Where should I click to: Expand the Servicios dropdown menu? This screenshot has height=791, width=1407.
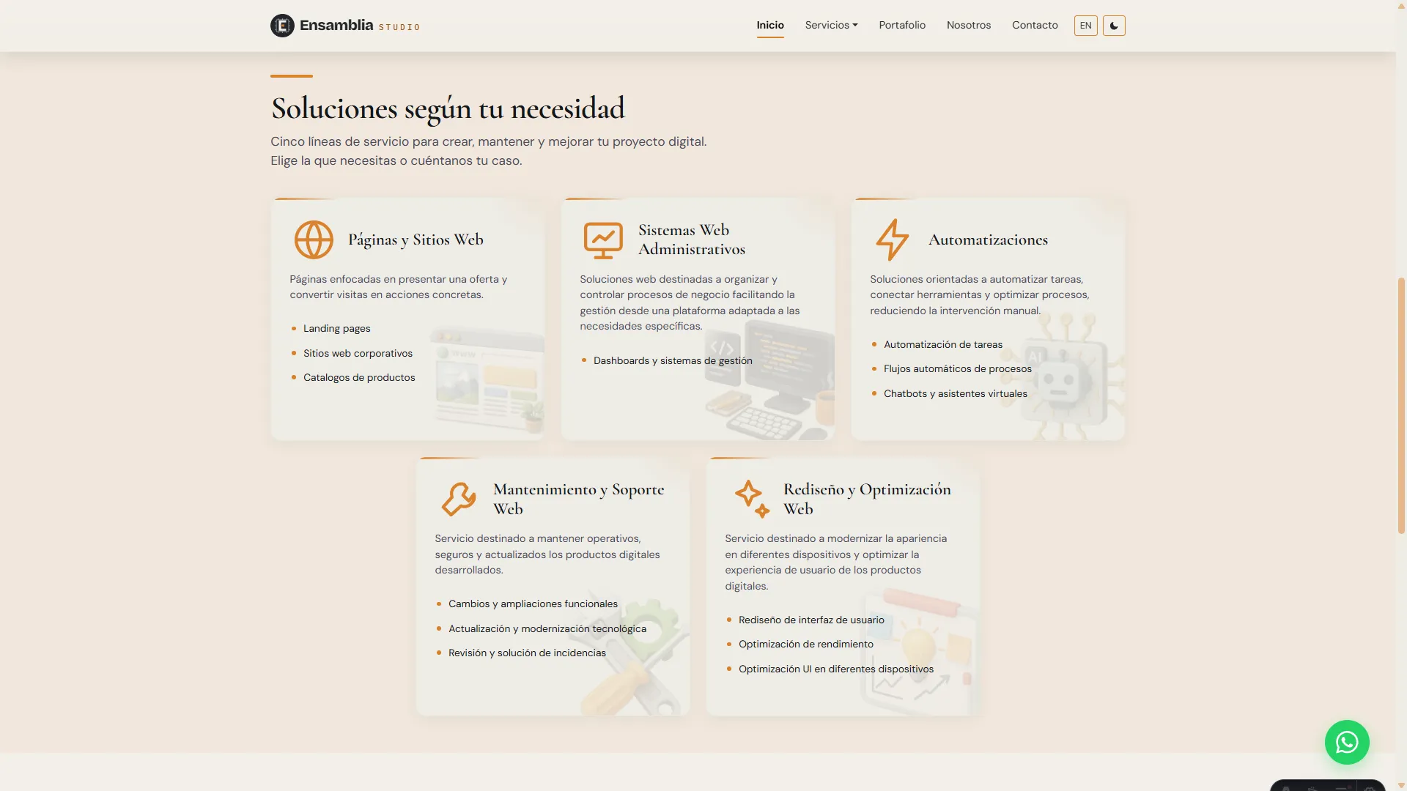831,25
